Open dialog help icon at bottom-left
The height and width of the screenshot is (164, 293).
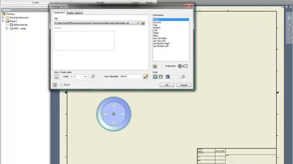pos(55,85)
